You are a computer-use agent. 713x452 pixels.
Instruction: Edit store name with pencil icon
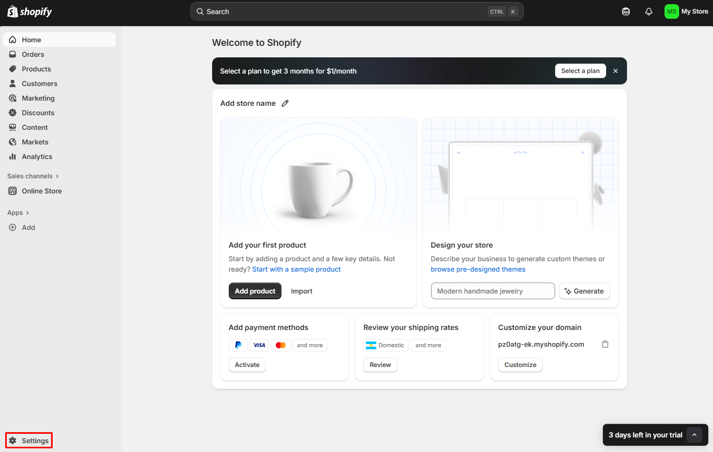[285, 103]
